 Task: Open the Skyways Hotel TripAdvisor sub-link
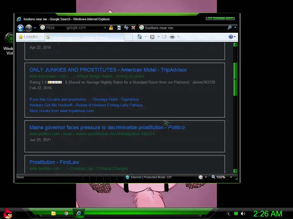pyautogui.click(x=84, y=100)
